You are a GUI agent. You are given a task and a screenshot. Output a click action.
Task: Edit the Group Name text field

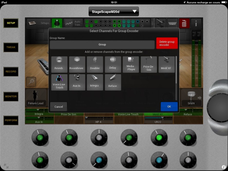pyautogui.click(x=102, y=45)
